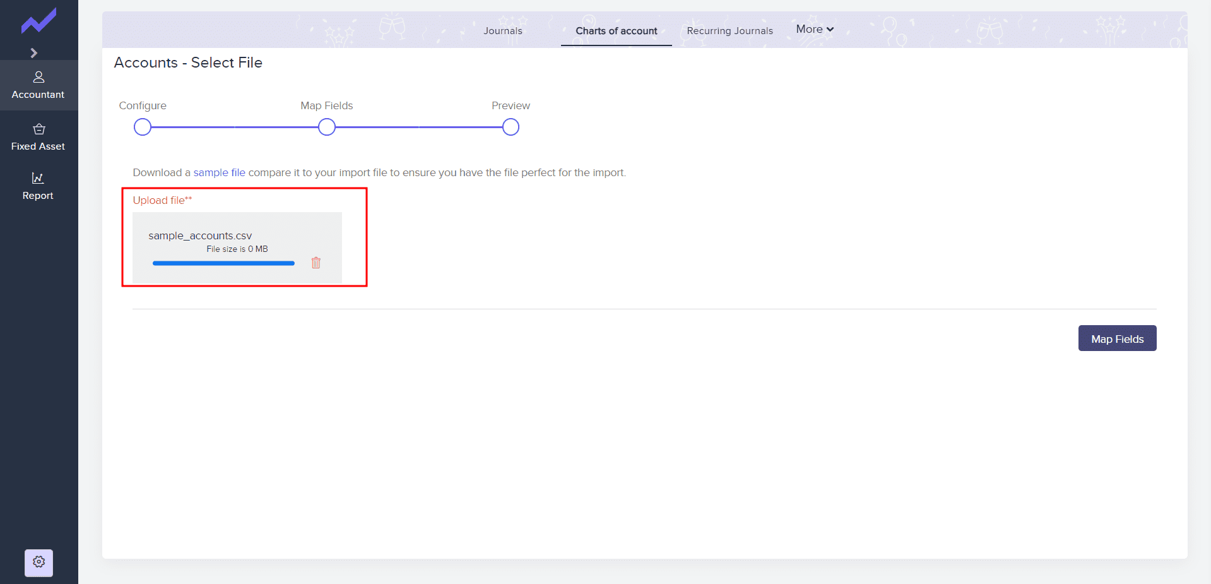Select the Map Fields step circle
Image resolution: width=1211 pixels, height=584 pixels.
click(x=327, y=127)
